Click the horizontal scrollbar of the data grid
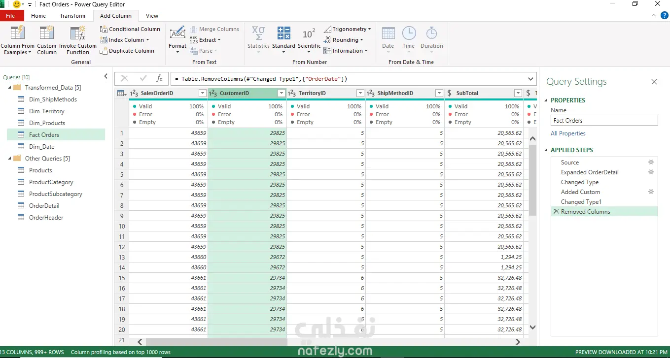Screen dimensions: 670x358 point(216,342)
